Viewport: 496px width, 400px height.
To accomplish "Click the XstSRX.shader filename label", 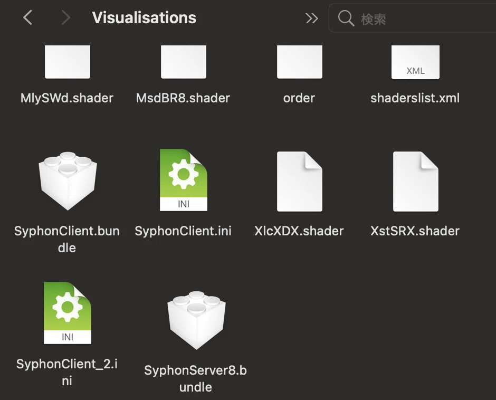I will coord(415,231).
